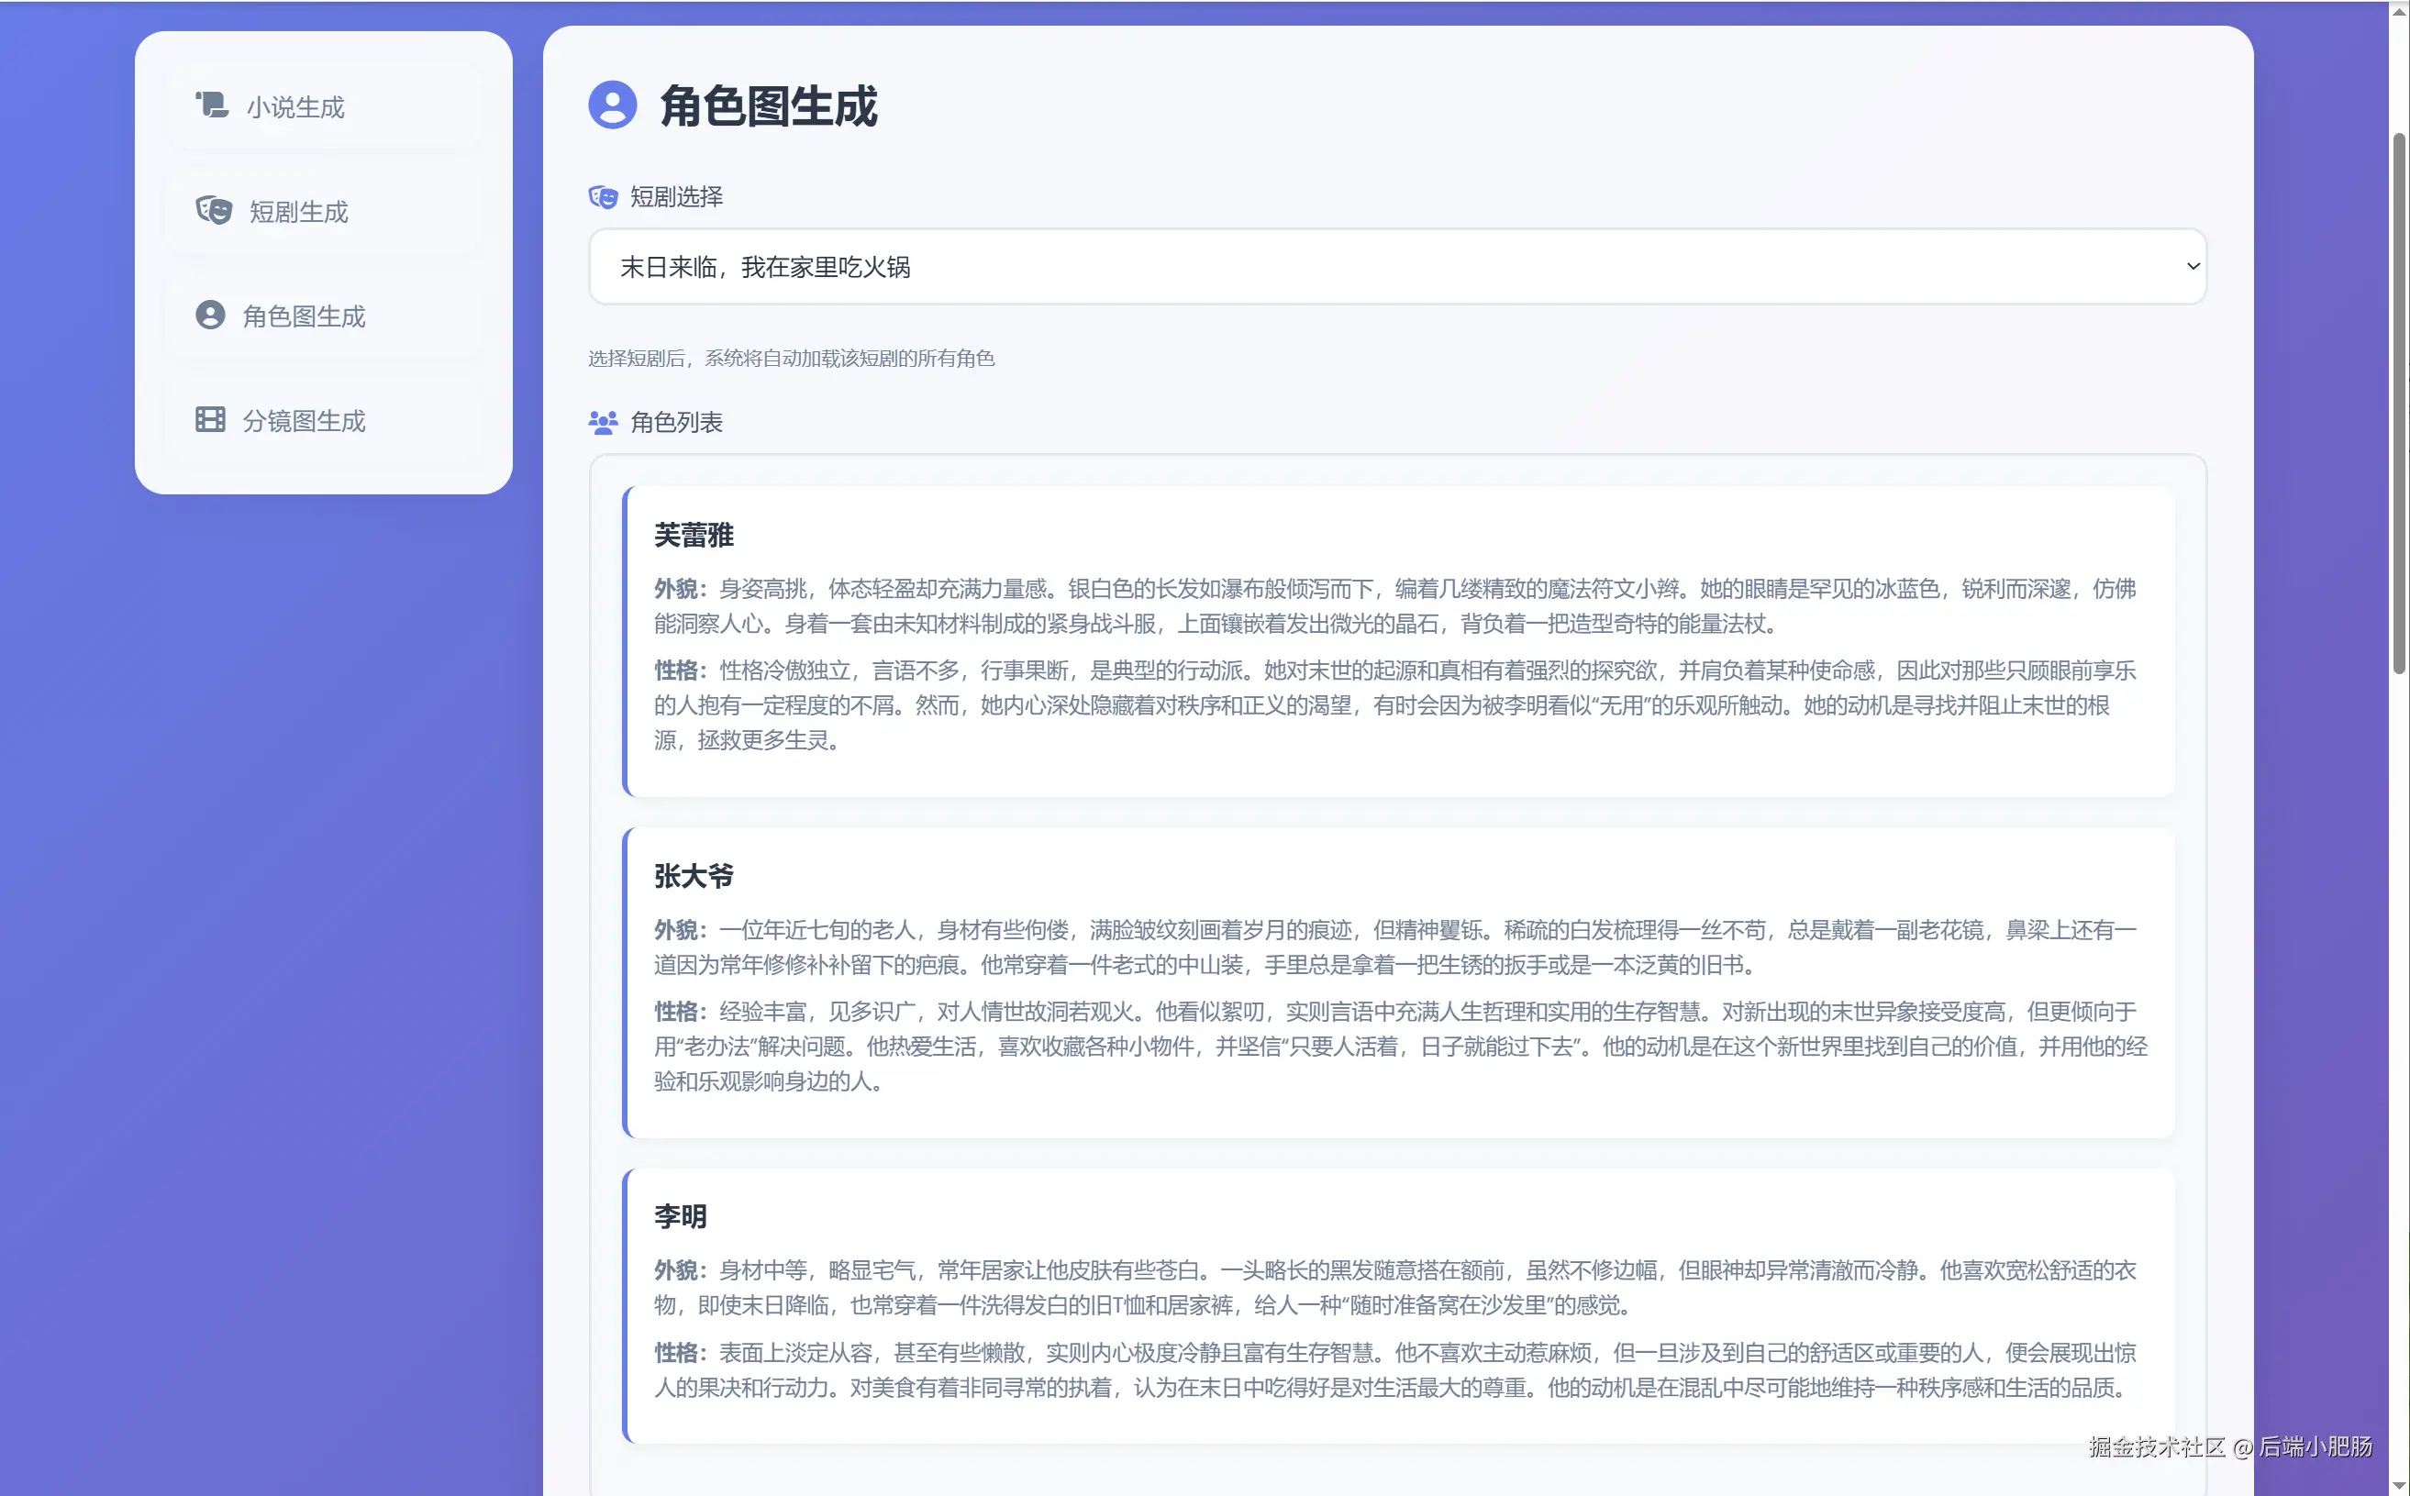
Task: Click the 角色列表 section label
Action: click(x=676, y=423)
